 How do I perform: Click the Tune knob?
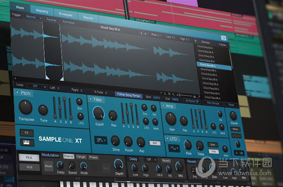[43, 110]
